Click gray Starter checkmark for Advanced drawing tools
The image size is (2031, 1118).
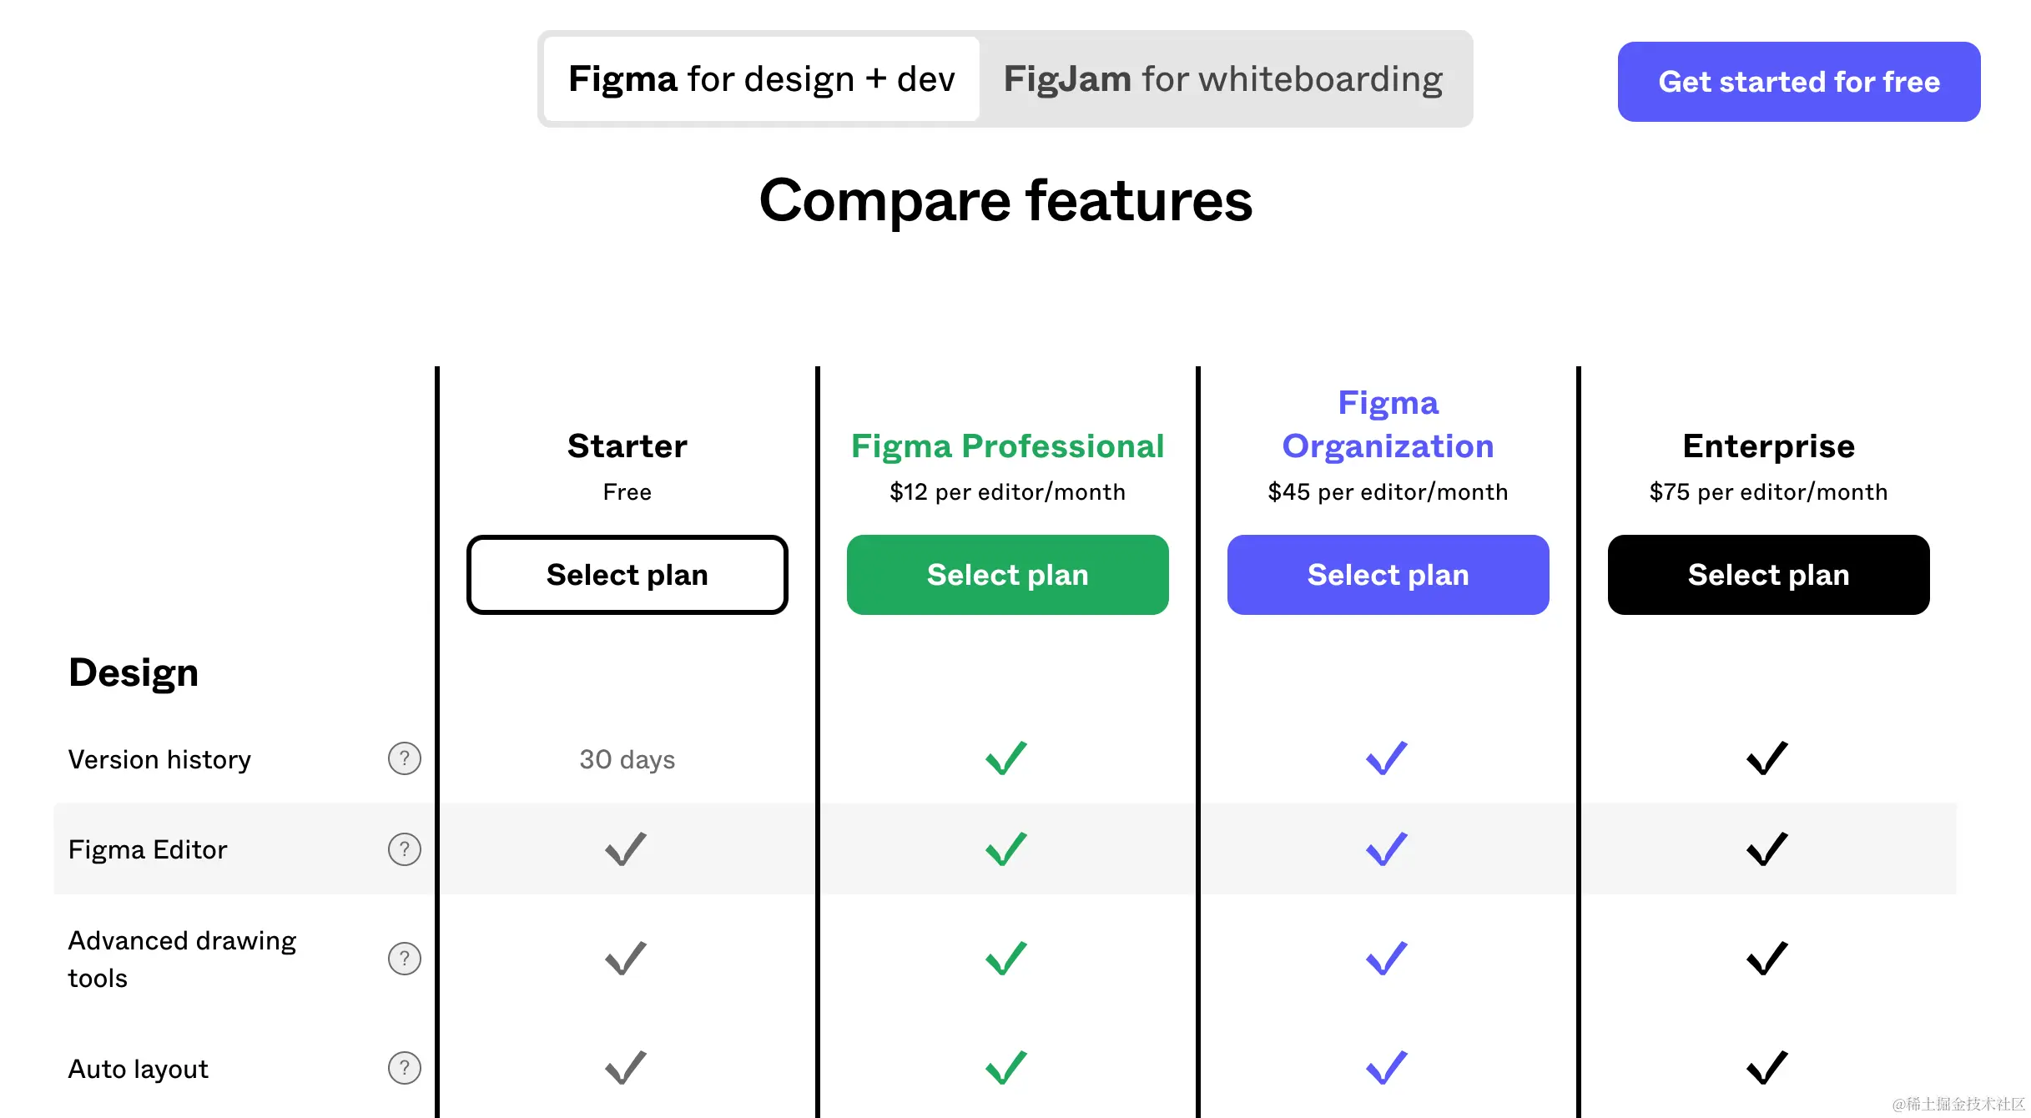pos(626,959)
